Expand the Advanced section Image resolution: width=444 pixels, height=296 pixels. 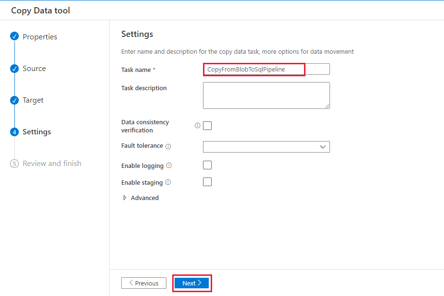[x=140, y=198]
